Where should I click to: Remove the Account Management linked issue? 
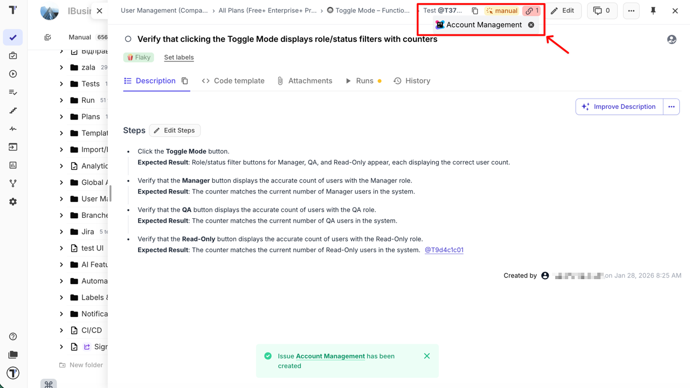point(531,25)
